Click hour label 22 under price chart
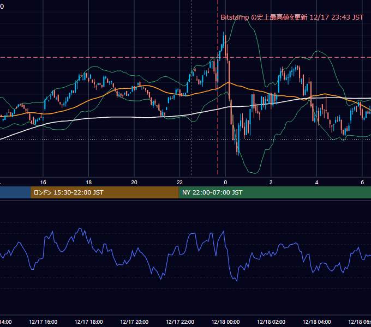 point(180,183)
